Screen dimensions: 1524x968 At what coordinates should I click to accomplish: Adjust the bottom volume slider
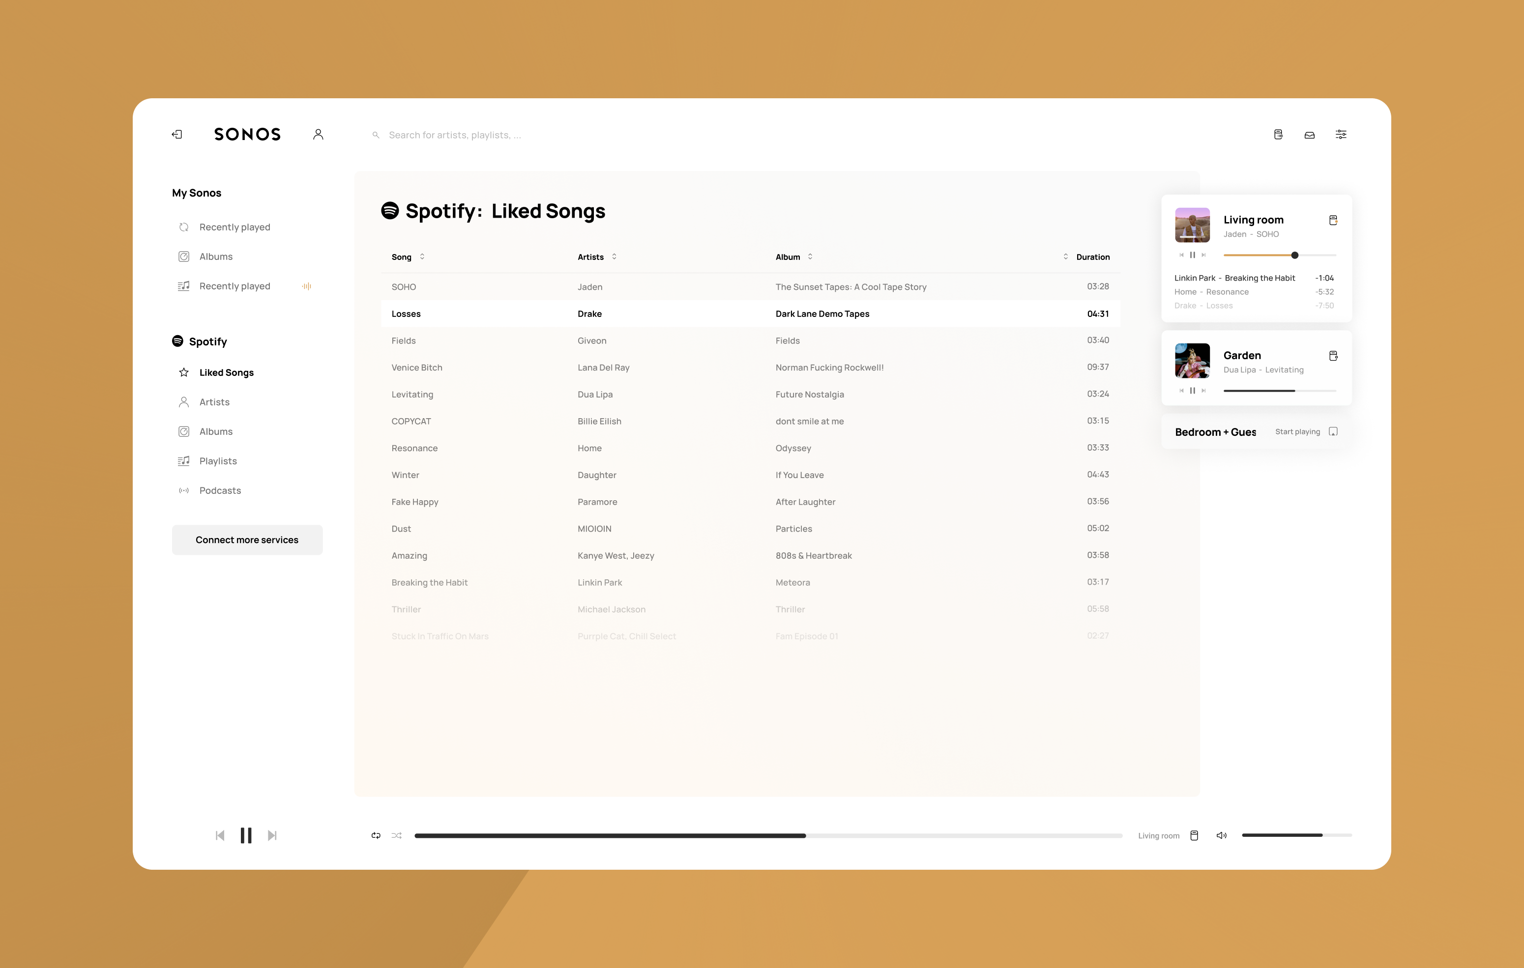pos(1297,835)
